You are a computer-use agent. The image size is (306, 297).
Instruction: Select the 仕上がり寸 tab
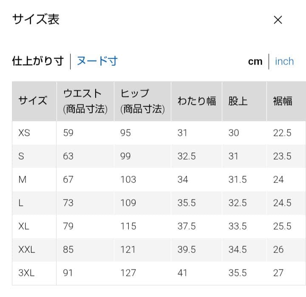click(38, 61)
